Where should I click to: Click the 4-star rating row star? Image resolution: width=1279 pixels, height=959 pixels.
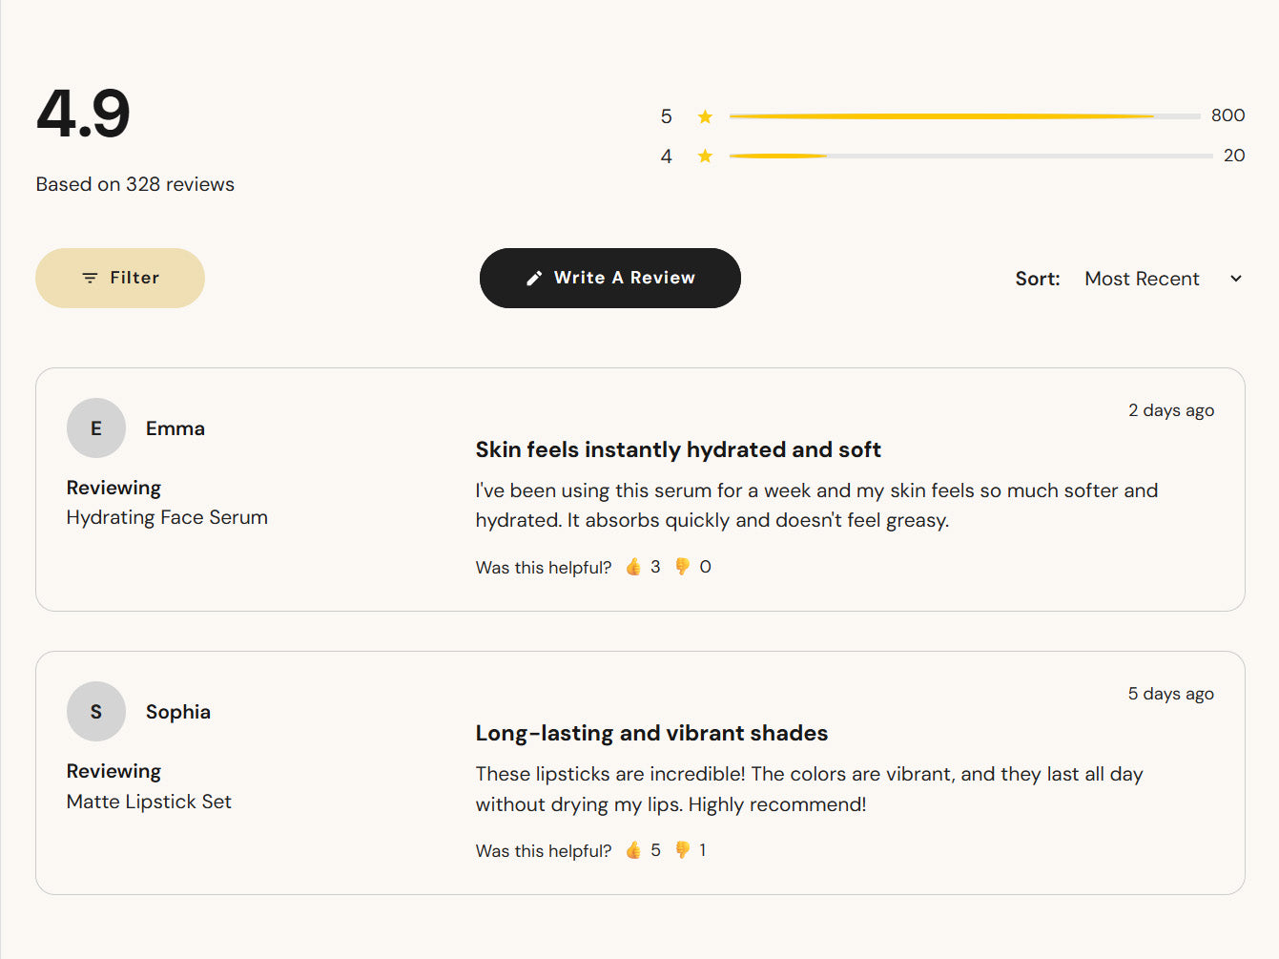coord(705,156)
